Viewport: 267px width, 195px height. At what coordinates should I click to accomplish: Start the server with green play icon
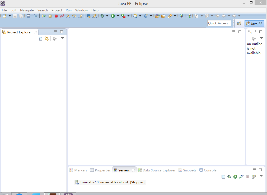tap(235, 177)
